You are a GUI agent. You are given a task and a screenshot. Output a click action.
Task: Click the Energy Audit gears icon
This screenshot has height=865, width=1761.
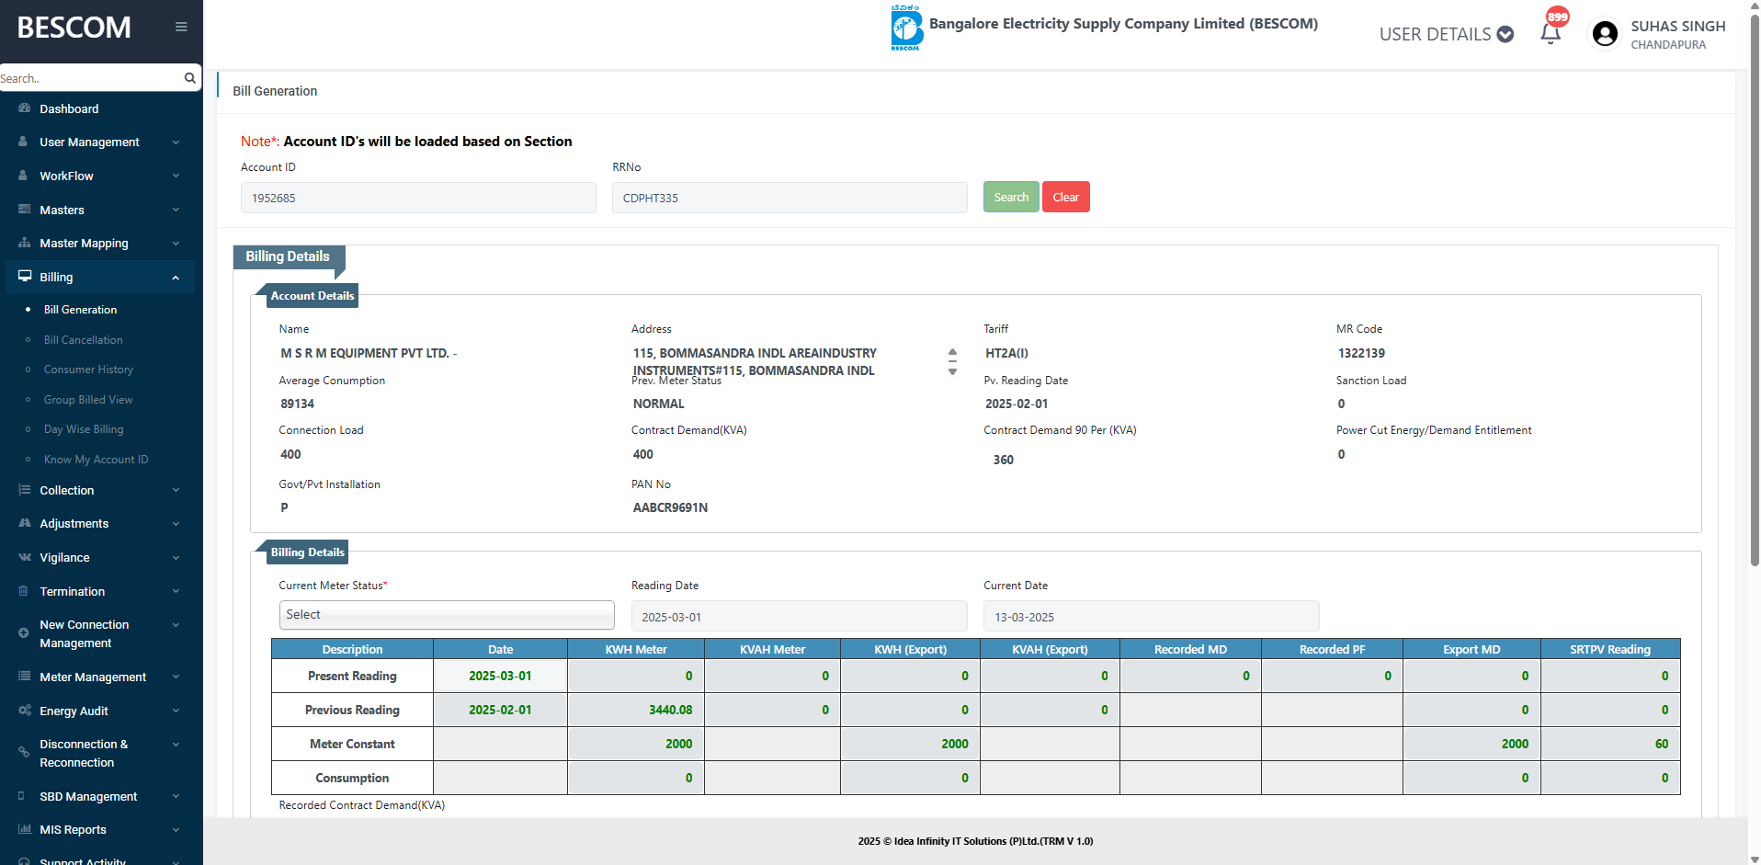click(x=24, y=711)
